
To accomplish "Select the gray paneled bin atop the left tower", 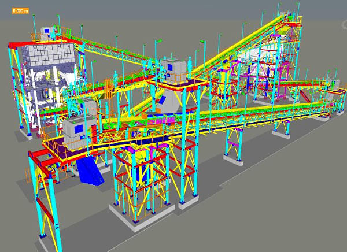I will pyautogui.click(x=48, y=55).
